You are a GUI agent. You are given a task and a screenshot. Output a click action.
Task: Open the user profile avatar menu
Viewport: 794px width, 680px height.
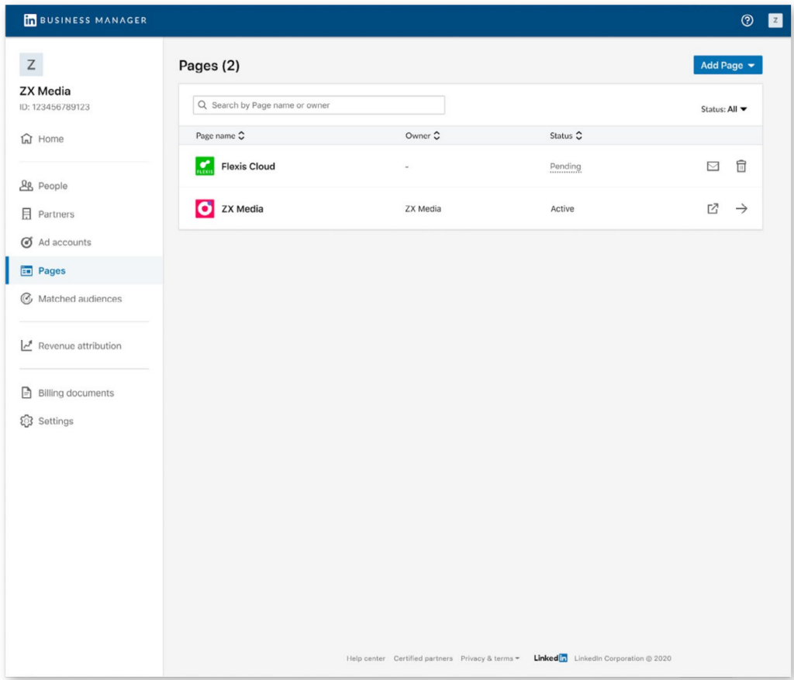coord(775,21)
